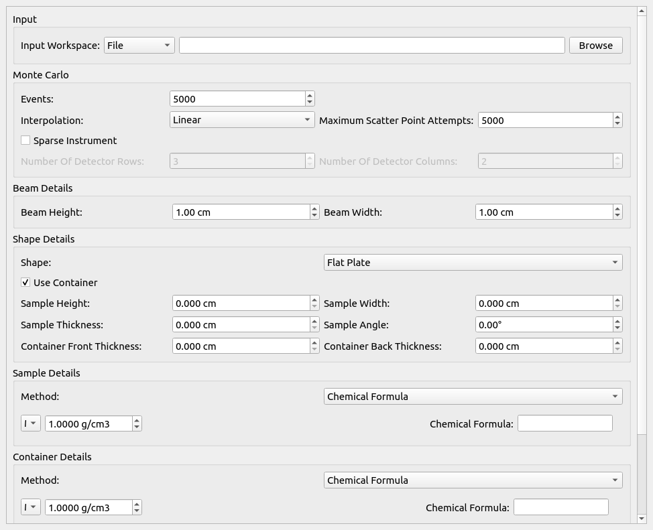653x530 pixels.
Task: Decrease Maximum Scatter Point Attempts with down arrow
Action: (x=617, y=124)
